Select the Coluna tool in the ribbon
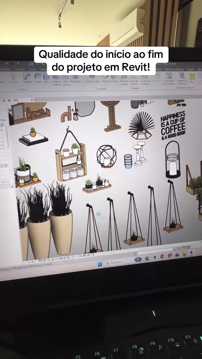Image resolution: width=202 pixels, height=359 pixels. point(13,78)
